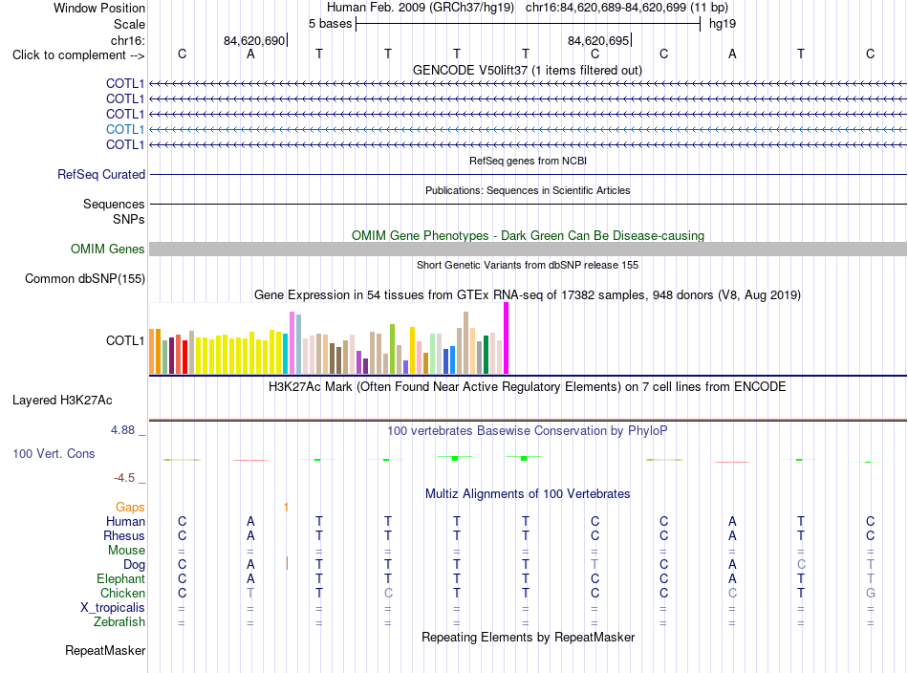Image resolution: width=908 pixels, height=673 pixels.
Task: Select the "Mouse" alignment row label
Action: pyautogui.click(x=126, y=551)
